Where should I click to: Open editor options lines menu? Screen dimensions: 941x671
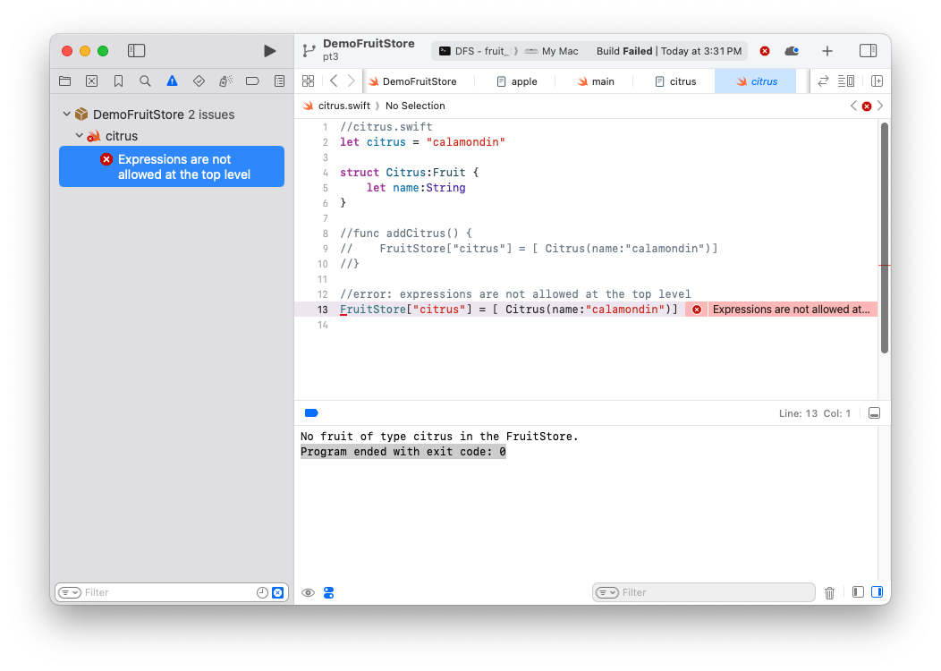846,81
